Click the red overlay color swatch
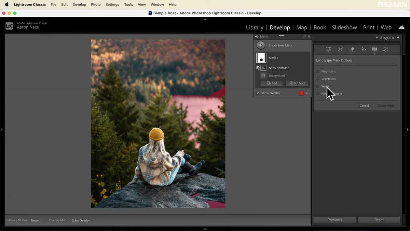Viewport: 410px width, 231px height. [301, 93]
